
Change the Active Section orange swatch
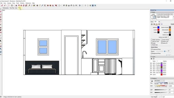pyautogui.click(x=170, y=30)
